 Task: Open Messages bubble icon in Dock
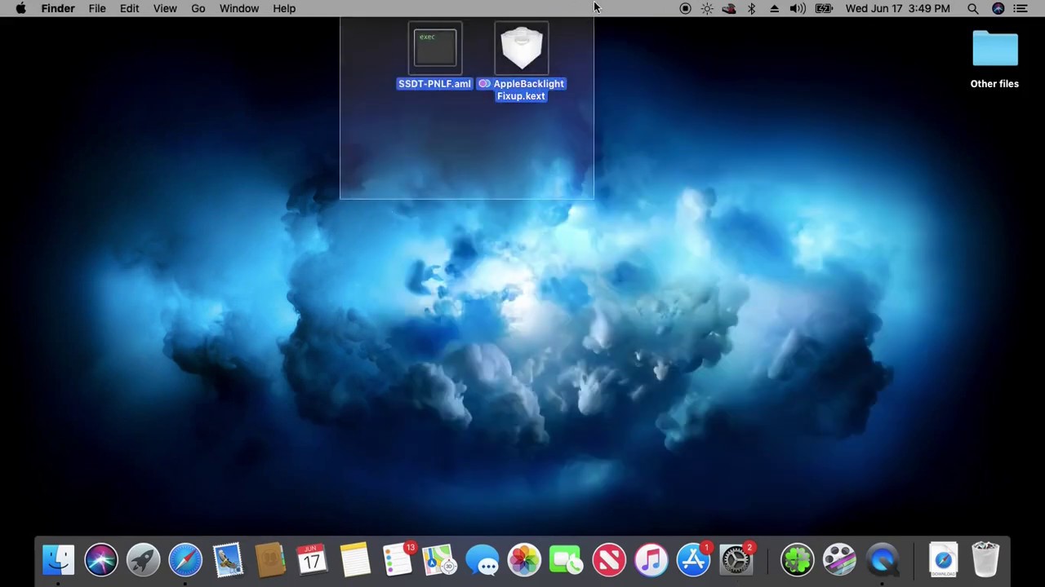point(482,560)
